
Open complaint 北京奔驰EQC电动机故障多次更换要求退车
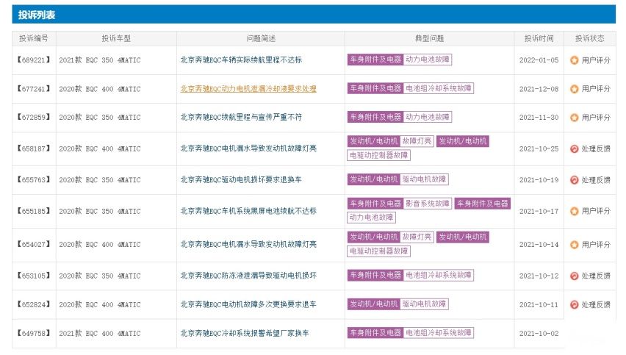(248, 304)
